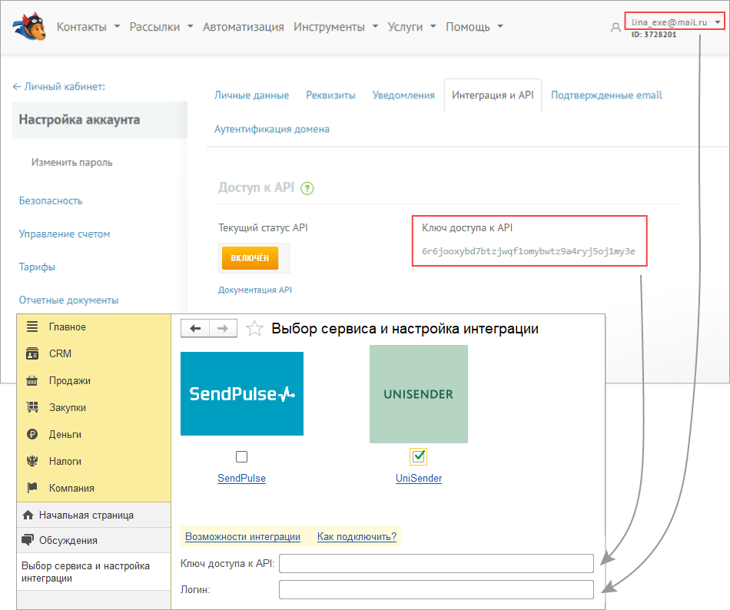
Task: Switch to the Подтвержденные email tab
Action: 606,95
